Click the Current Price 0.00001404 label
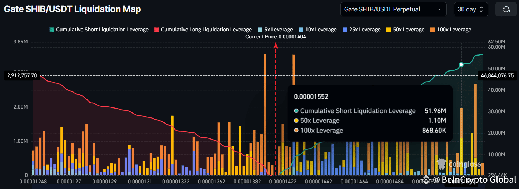This screenshot has height=189, width=519. [275, 37]
